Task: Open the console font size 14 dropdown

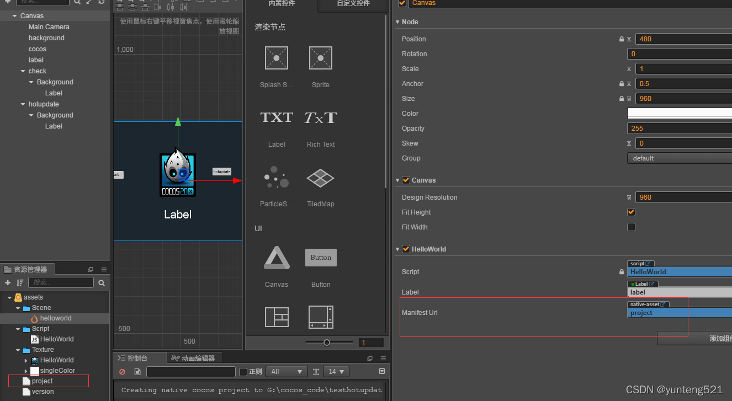Action: click(336, 372)
